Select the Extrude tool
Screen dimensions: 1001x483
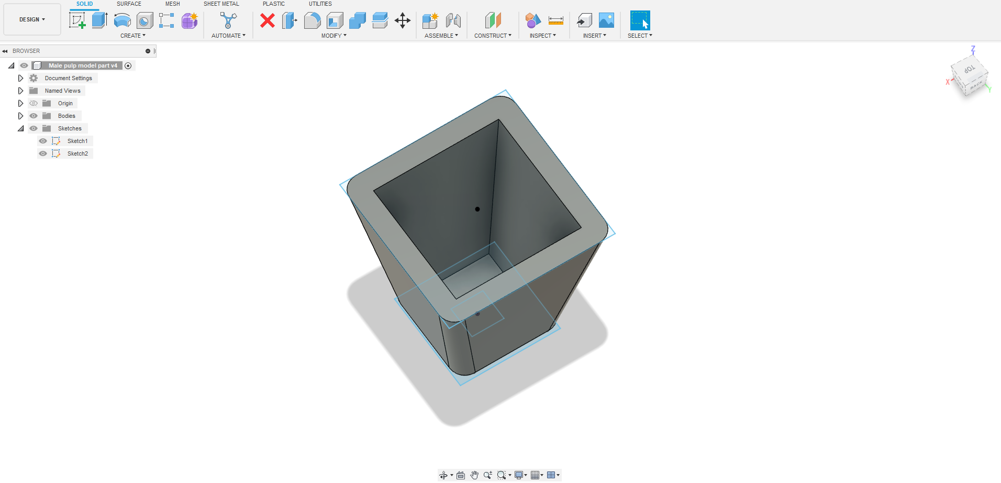99,20
